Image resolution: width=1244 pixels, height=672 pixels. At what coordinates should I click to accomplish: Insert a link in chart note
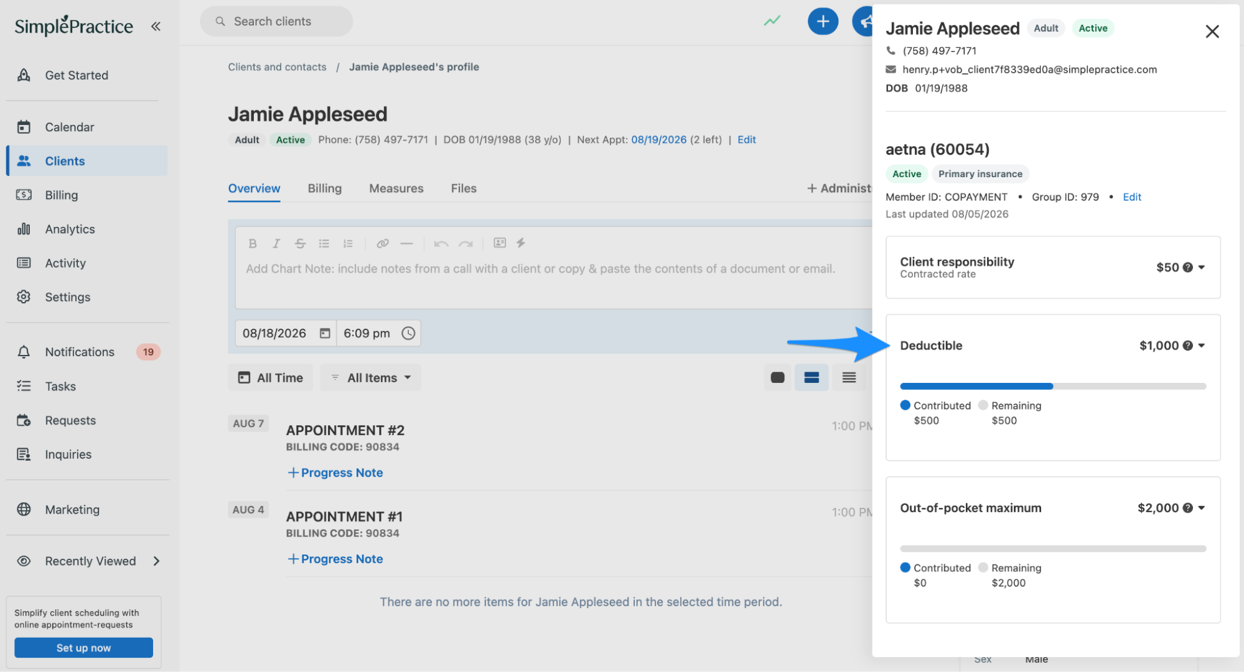coord(383,243)
